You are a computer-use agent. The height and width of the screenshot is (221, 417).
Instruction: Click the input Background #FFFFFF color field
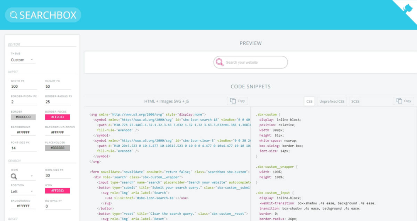pyautogui.click(x=23, y=133)
